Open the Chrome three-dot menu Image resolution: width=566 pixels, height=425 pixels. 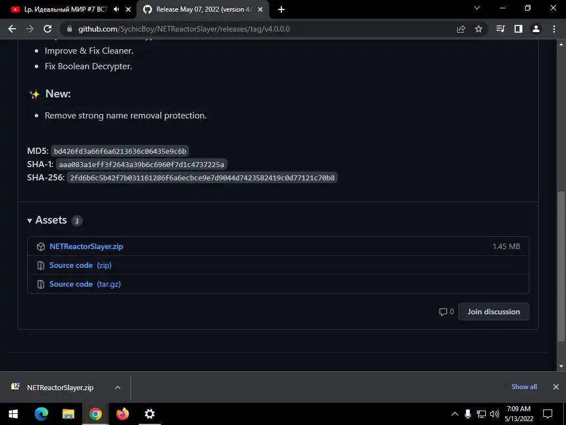point(554,29)
